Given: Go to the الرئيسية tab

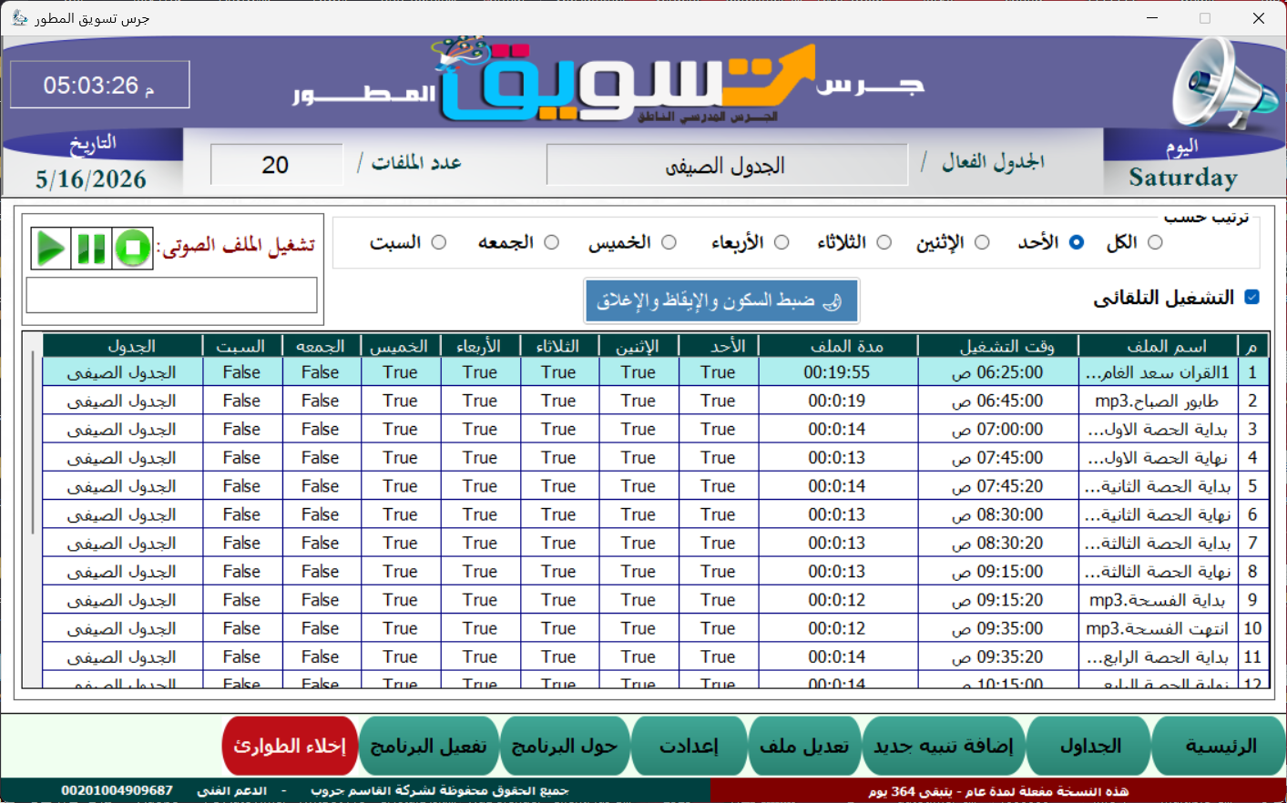Looking at the screenshot, I should coord(1220,746).
